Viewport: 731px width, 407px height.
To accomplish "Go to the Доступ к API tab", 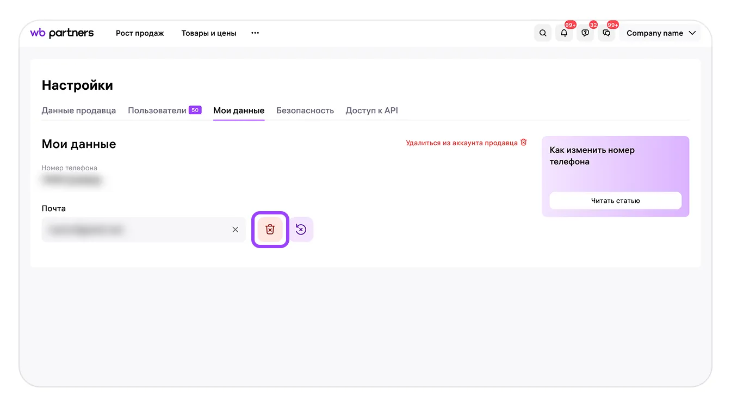I will pos(372,110).
